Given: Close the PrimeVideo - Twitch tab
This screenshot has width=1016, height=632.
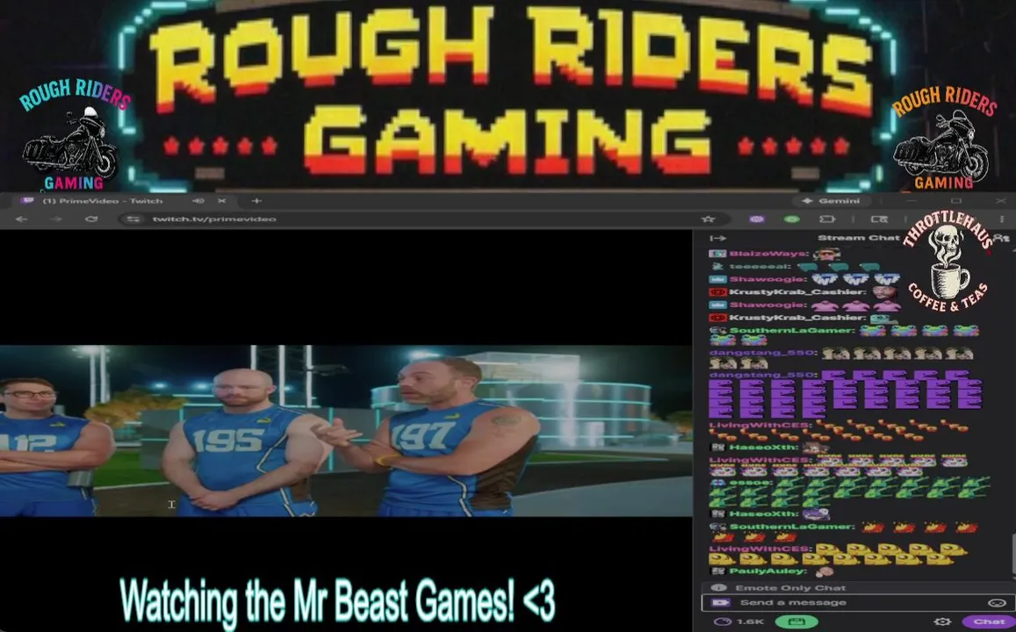Looking at the screenshot, I should 221,201.
